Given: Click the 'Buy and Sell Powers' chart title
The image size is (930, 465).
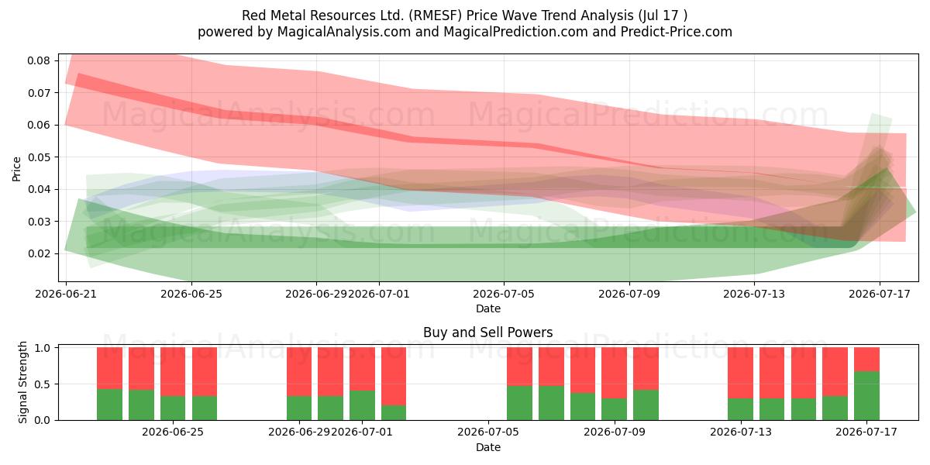Looking at the screenshot, I should (488, 332).
